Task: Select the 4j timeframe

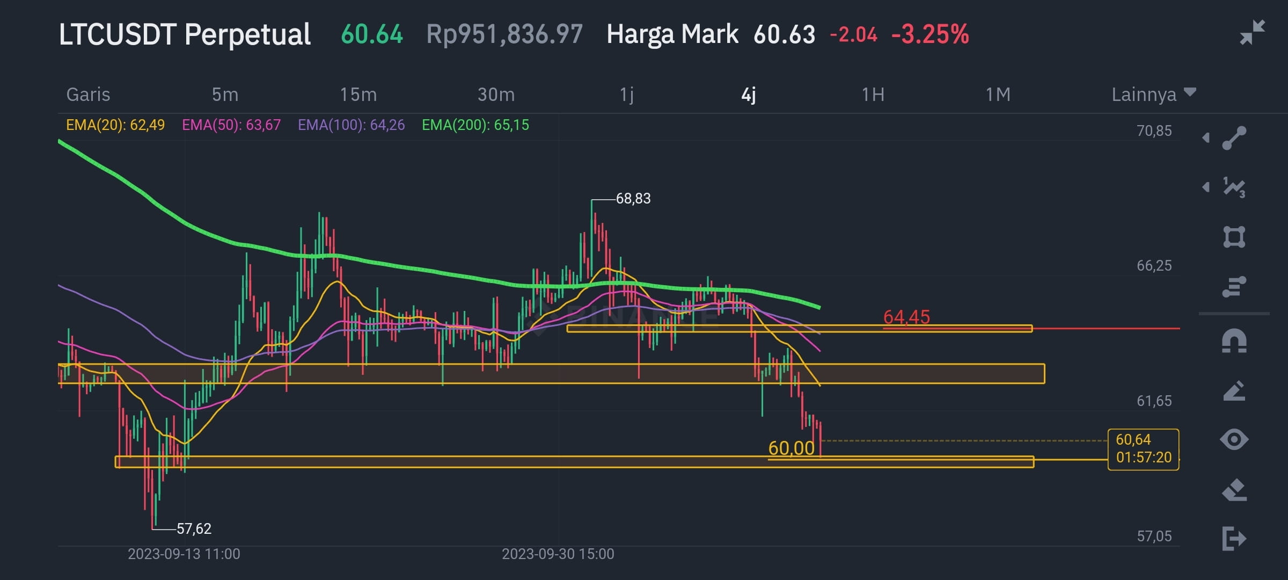Action: [748, 95]
